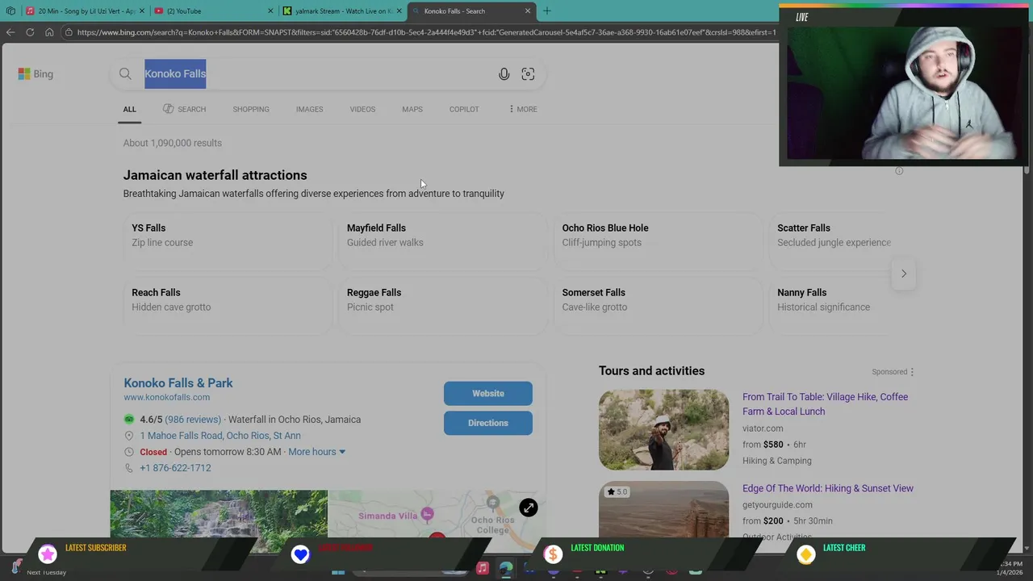
Task: Reload the current Bing page
Action: [x=30, y=32]
